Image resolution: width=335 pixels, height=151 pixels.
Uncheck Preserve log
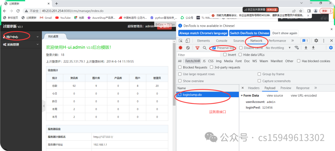(214, 48)
